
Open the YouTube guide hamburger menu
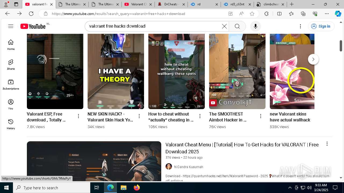click(11, 26)
